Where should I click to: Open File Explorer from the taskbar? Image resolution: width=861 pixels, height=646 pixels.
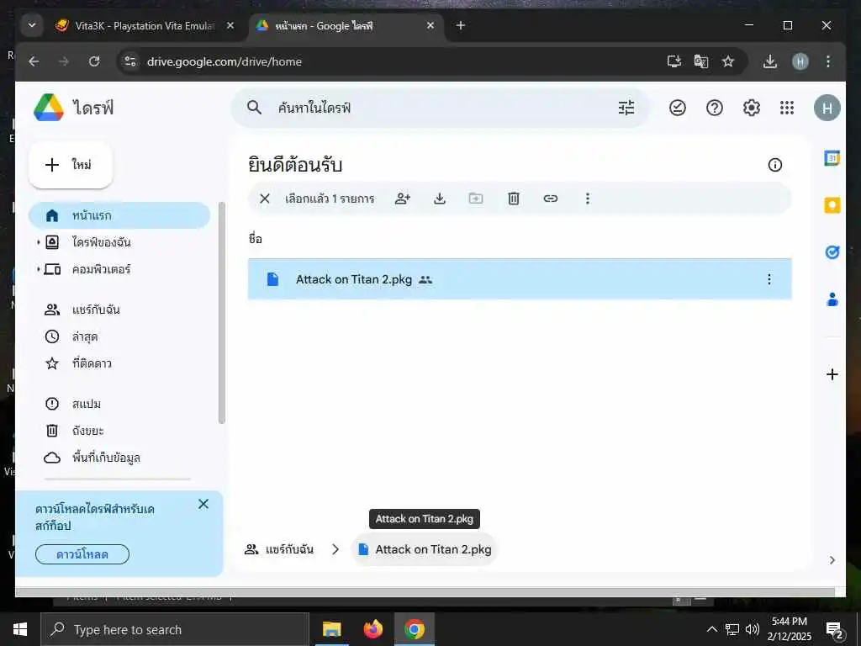[331, 629]
